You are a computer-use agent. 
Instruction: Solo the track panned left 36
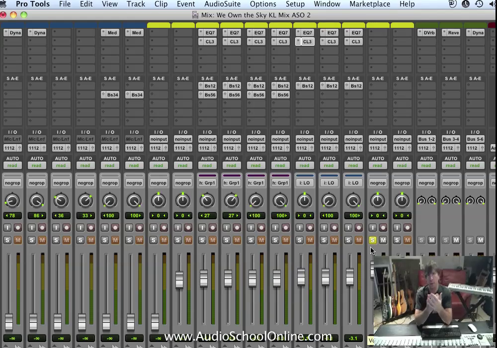tap(56, 240)
